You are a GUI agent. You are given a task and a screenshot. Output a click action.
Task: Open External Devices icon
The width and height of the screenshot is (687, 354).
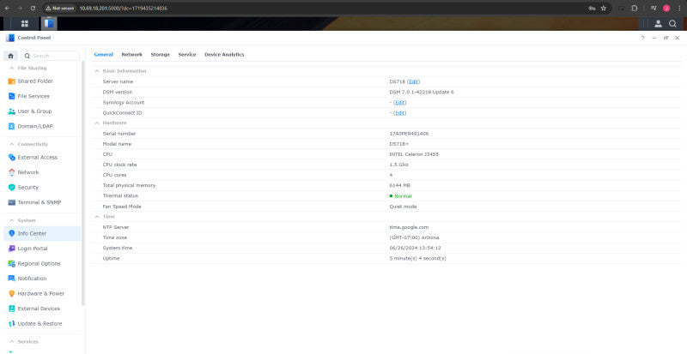click(12, 309)
